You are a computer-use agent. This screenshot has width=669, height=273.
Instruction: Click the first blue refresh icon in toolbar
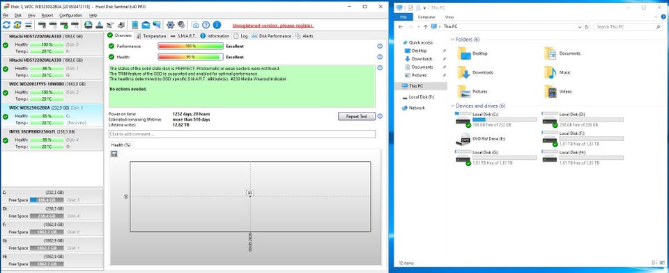6,25
